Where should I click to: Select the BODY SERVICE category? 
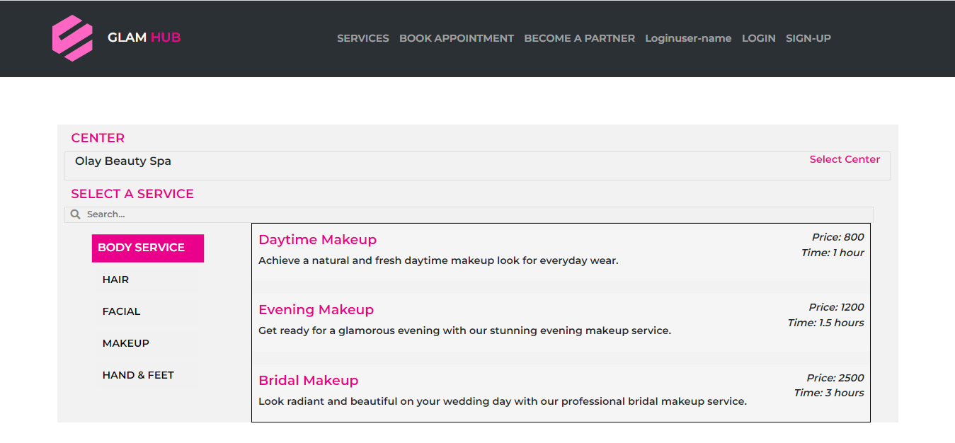147,248
